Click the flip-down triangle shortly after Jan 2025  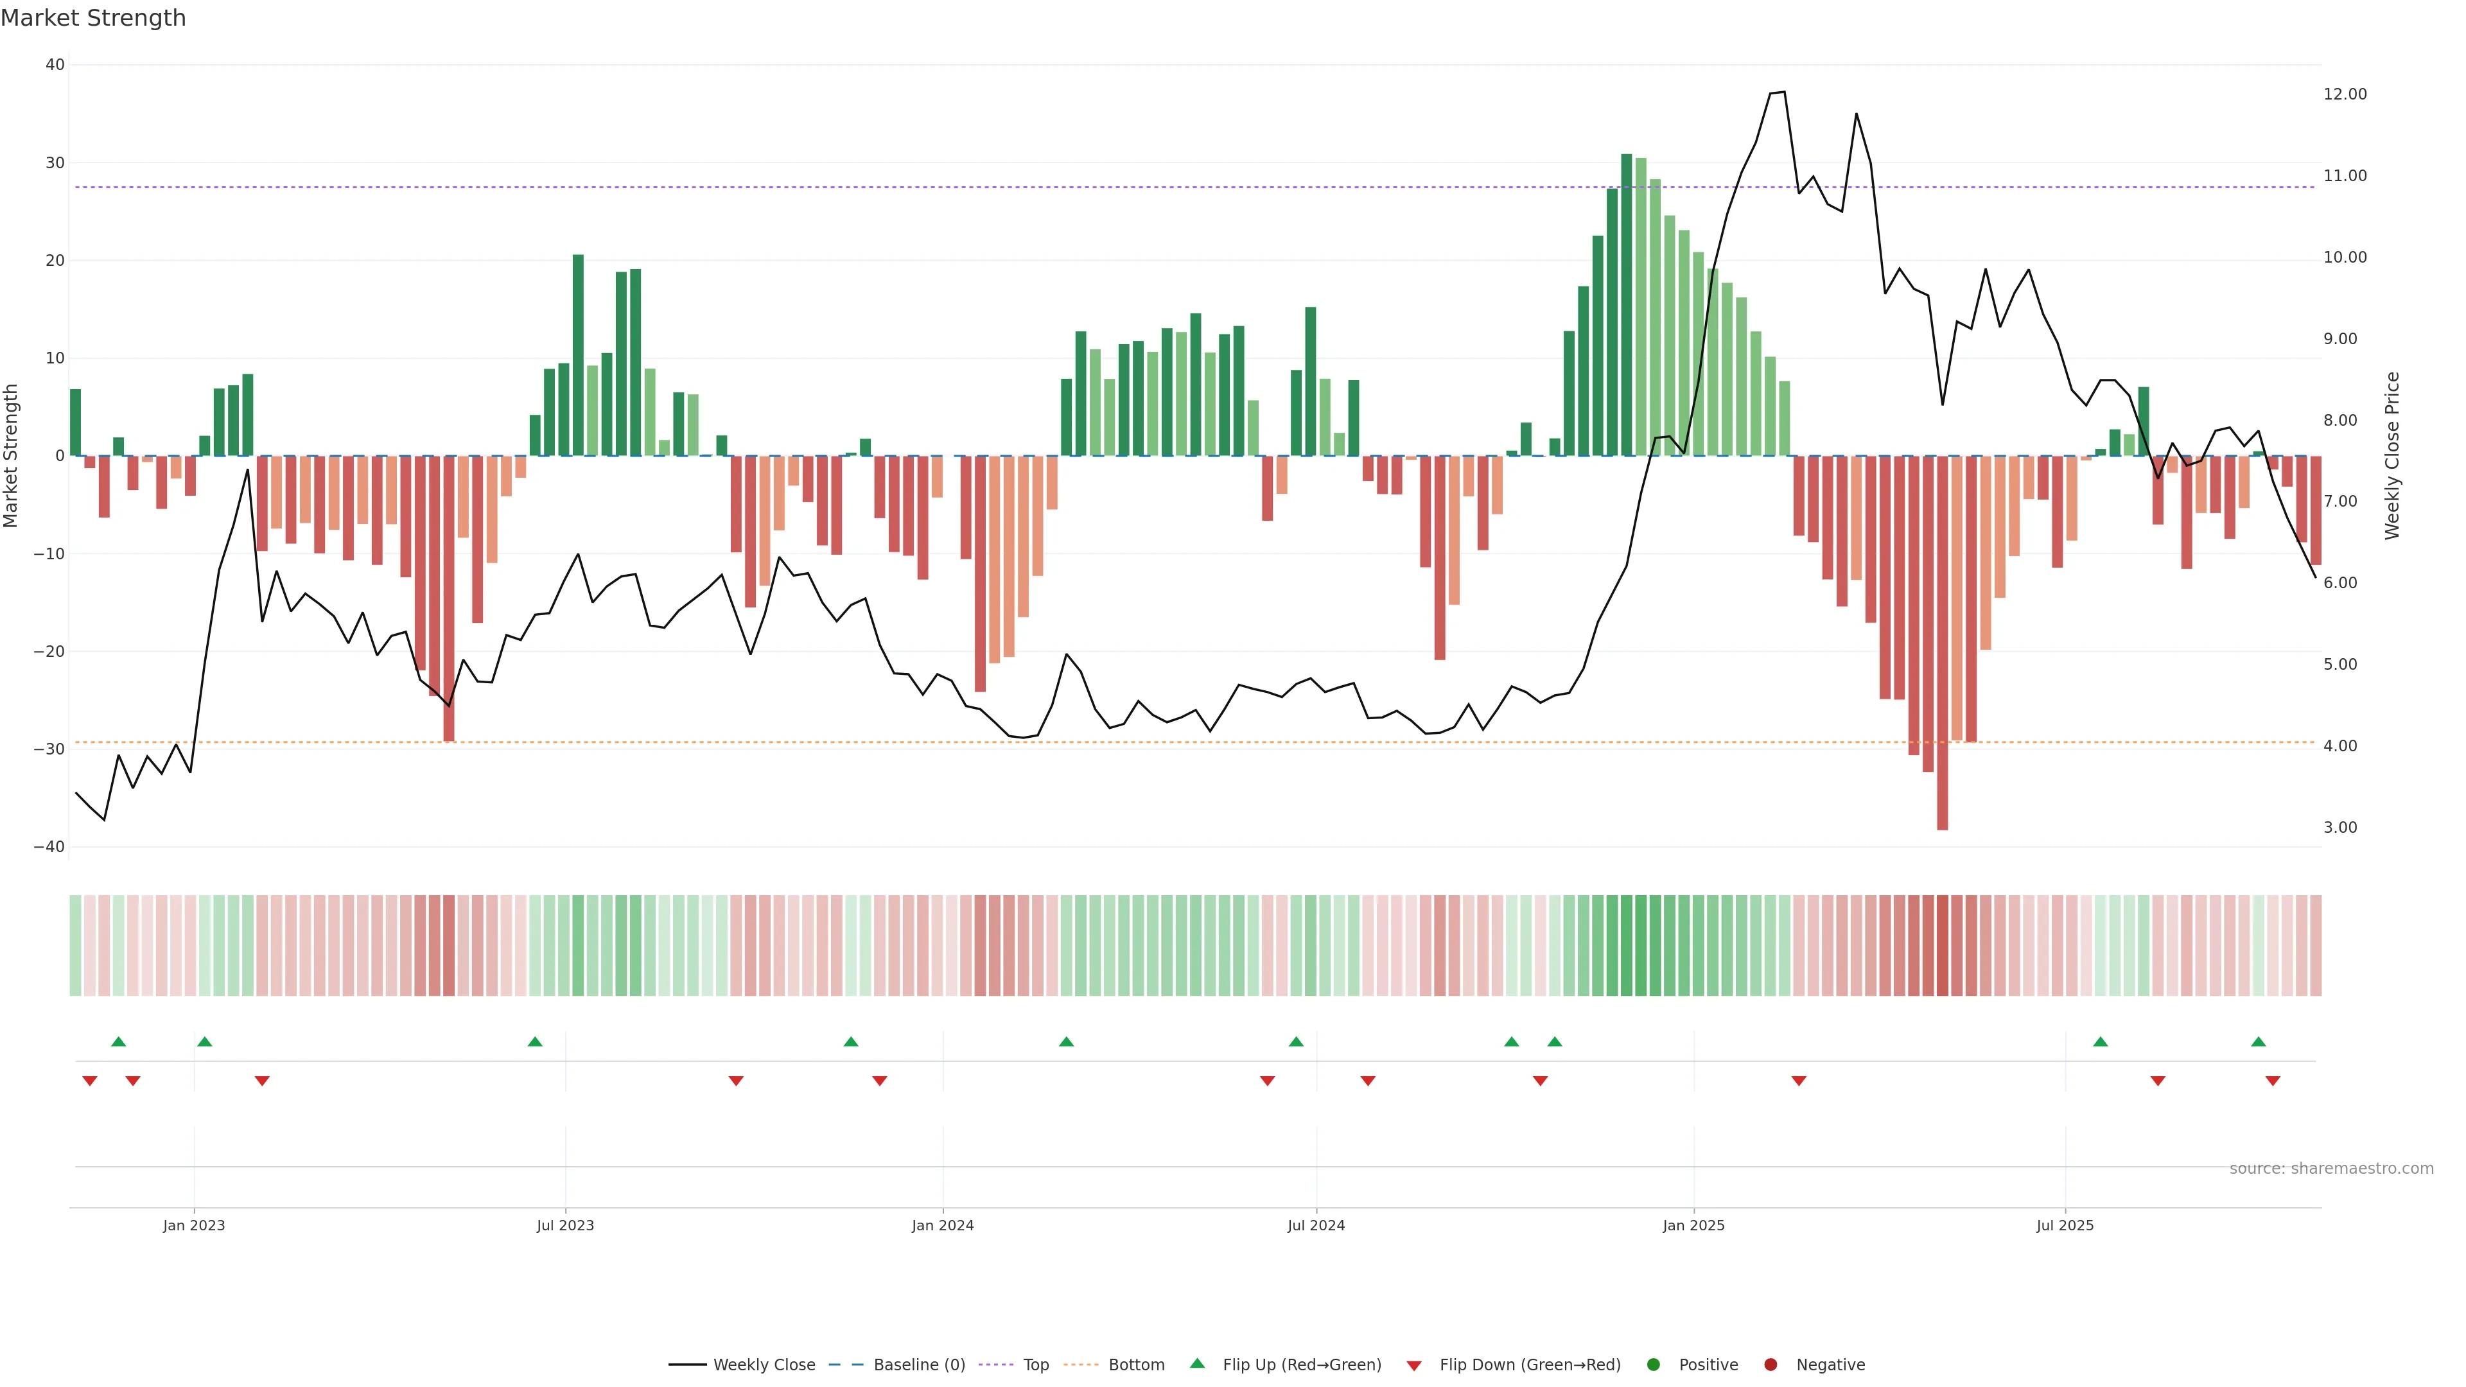[1799, 1081]
